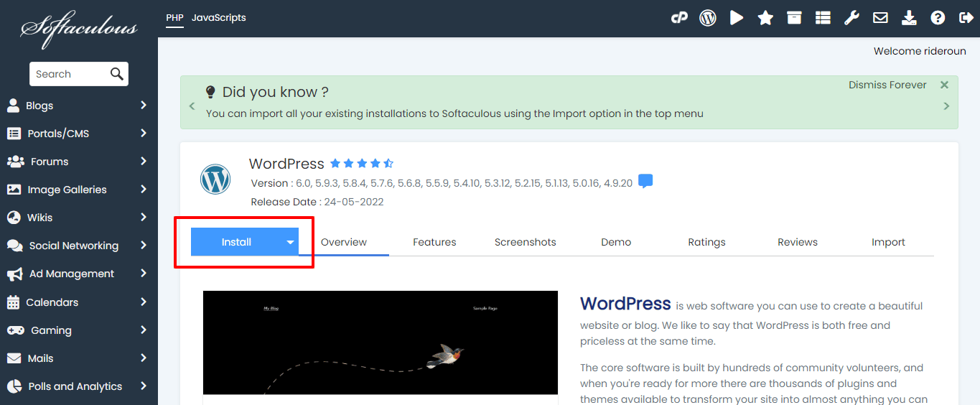The height and width of the screenshot is (405, 980).
Task: Click the Wikis globe icon
Action: coord(13,218)
